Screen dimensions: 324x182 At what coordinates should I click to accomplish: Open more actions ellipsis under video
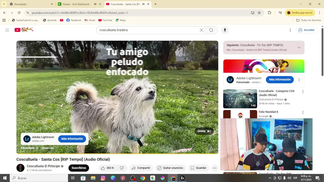point(215,168)
